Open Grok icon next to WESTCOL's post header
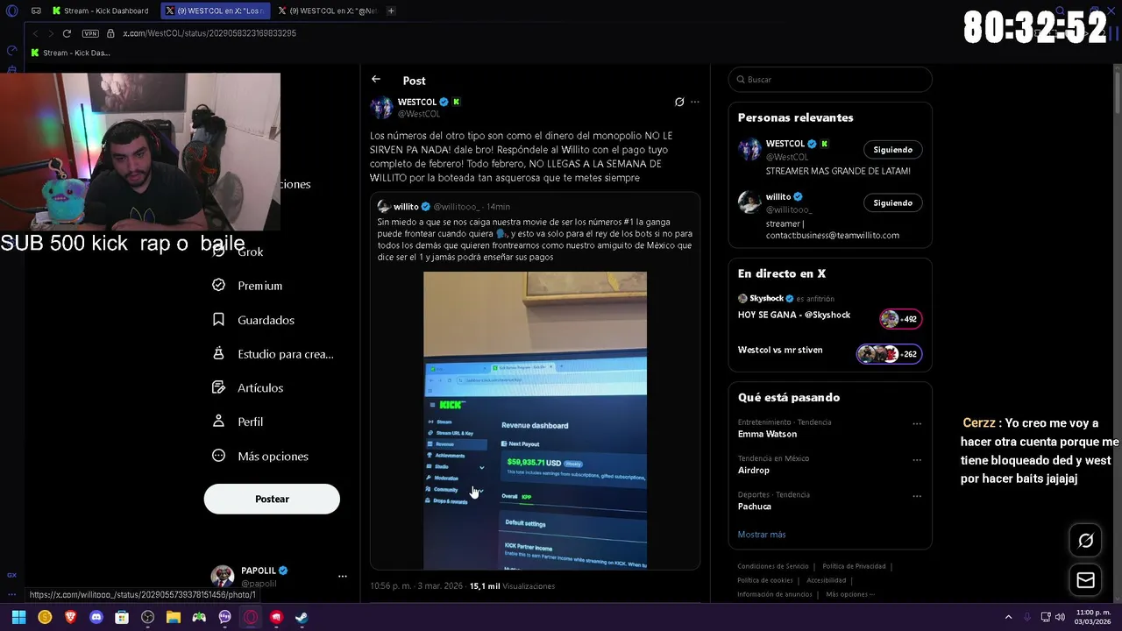The width and height of the screenshot is (1122, 631). (x=678, y=102)
